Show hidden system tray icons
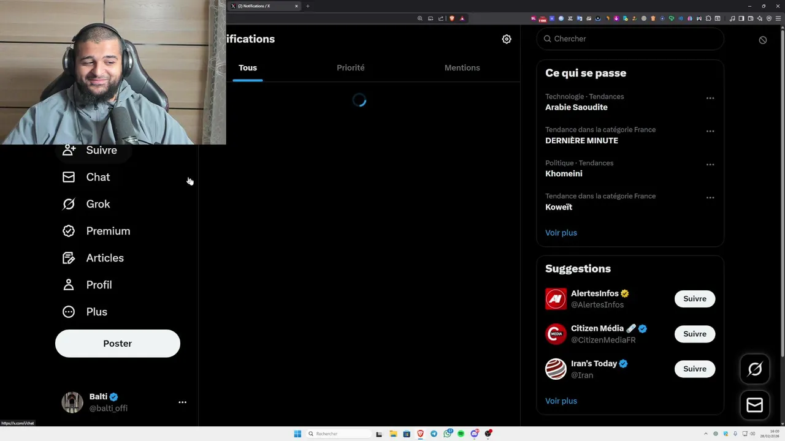This screenshot has height=441, width=785. [706, 434]
